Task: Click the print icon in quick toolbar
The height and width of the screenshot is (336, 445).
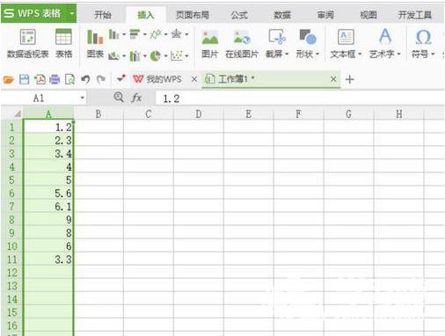Action: pyautogui.click(x=55, y=79)
